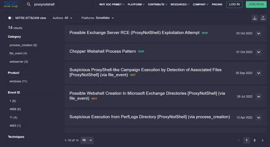Open the Resources menu
Viewport: 270px width, 147px height.
point(180,4)
